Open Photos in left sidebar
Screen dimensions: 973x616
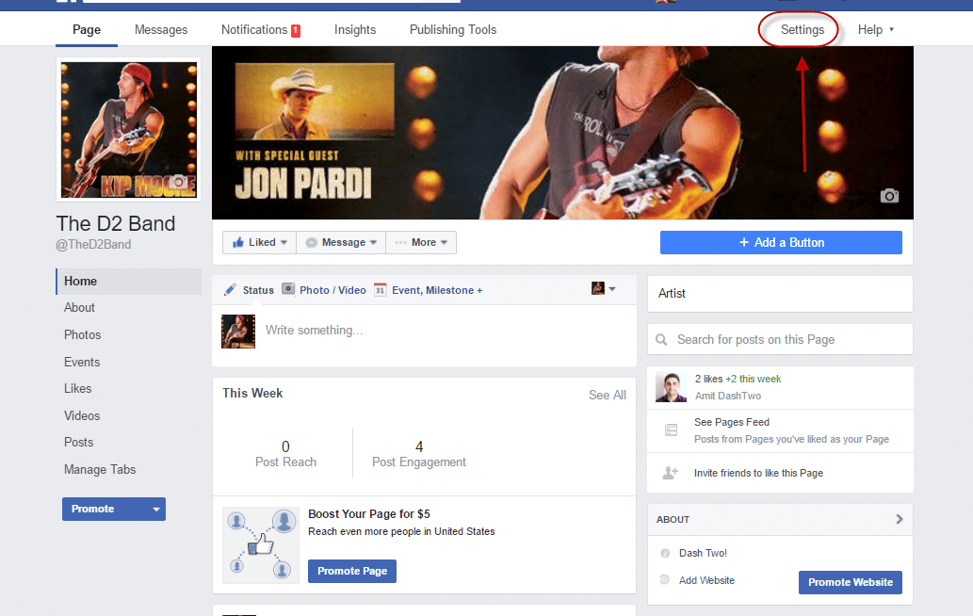click(82, 335)
